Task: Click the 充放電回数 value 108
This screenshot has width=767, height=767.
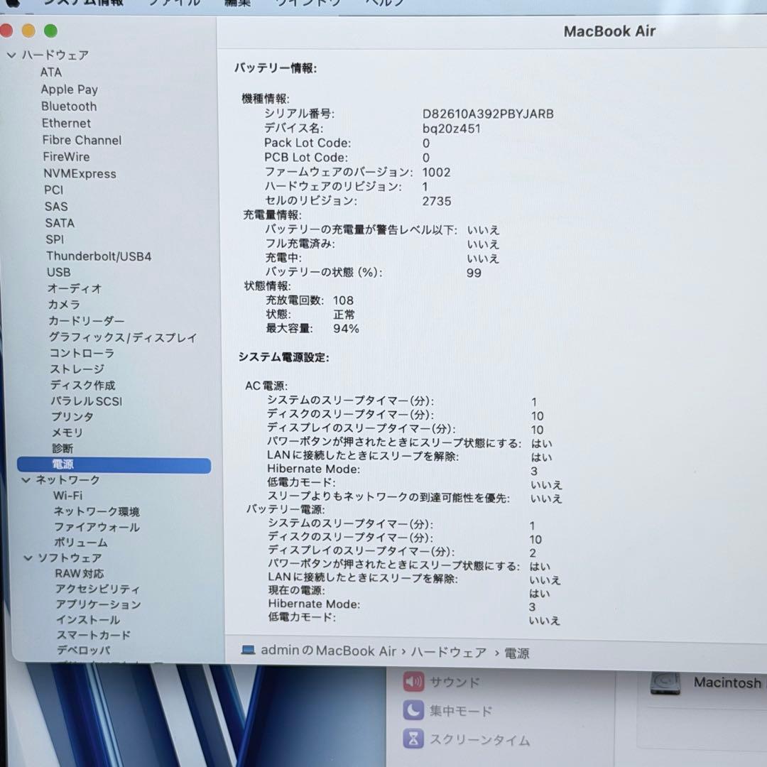Action: (x=343, y=300)
